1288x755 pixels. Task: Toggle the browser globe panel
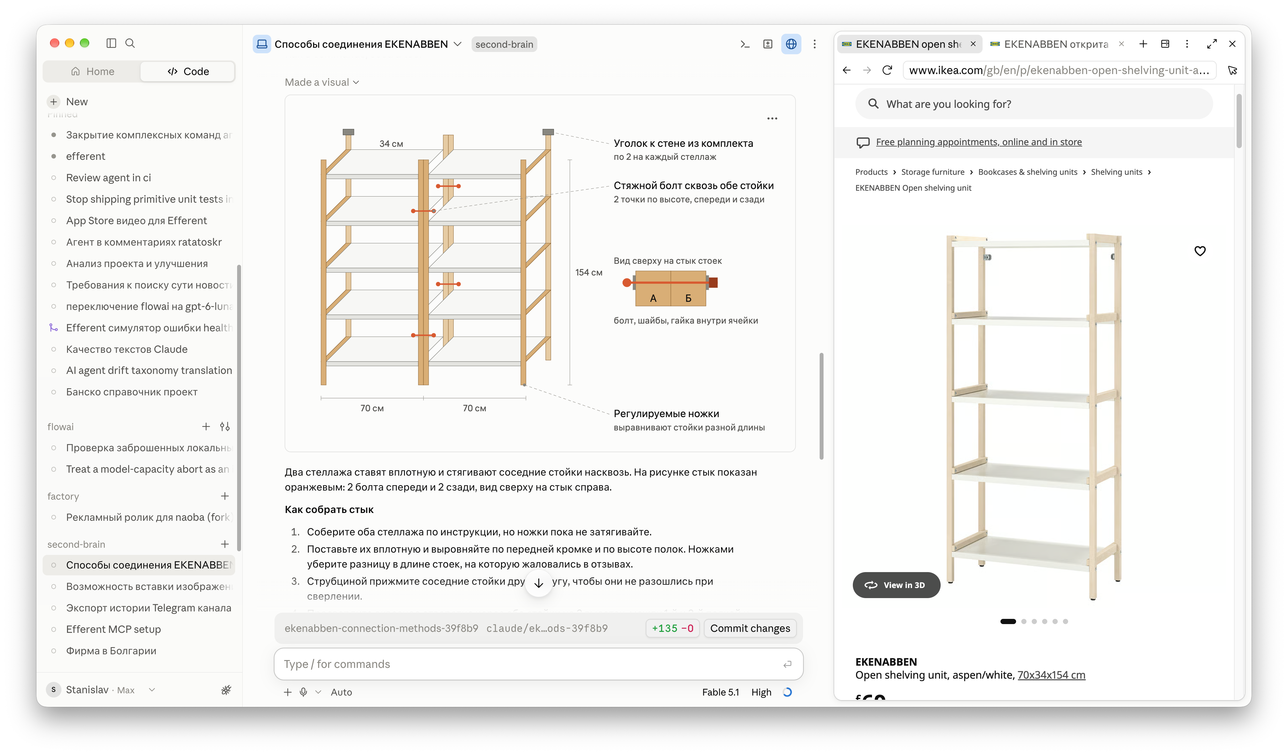coord(791,45)
